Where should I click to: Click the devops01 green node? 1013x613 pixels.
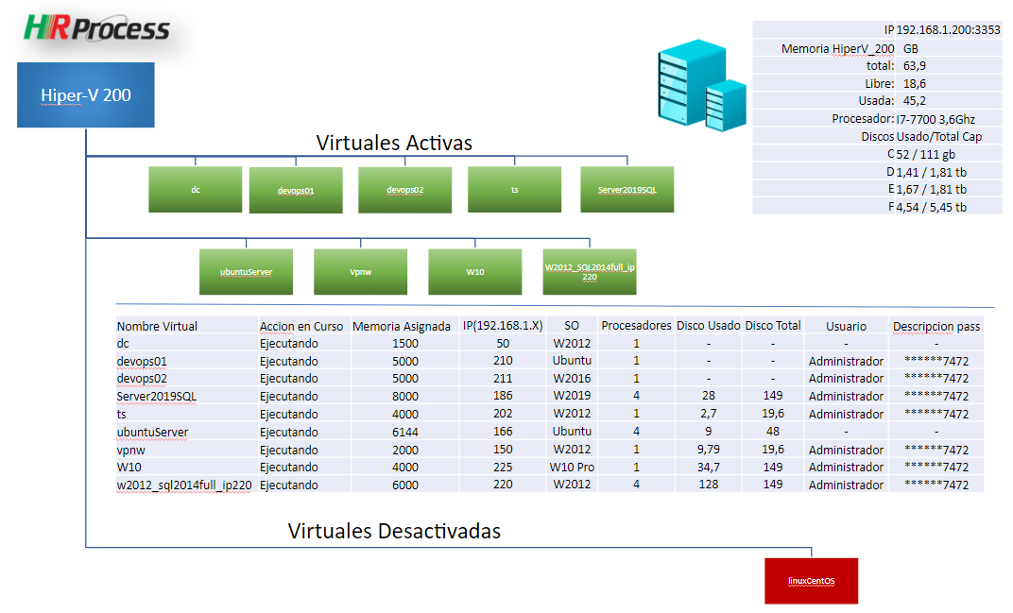[x=296, y=191]
